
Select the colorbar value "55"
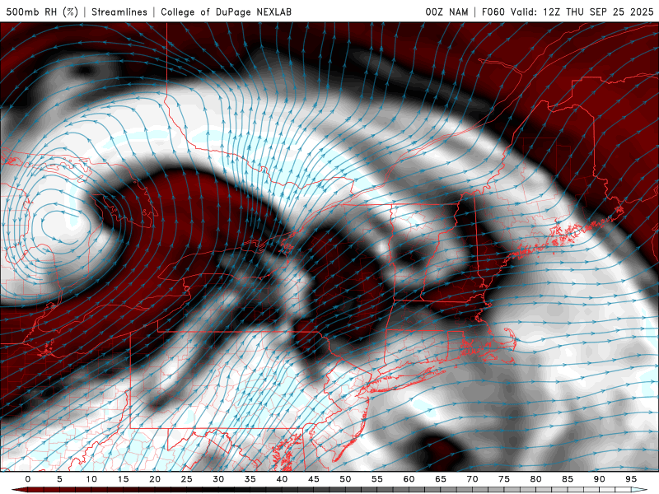377,479
